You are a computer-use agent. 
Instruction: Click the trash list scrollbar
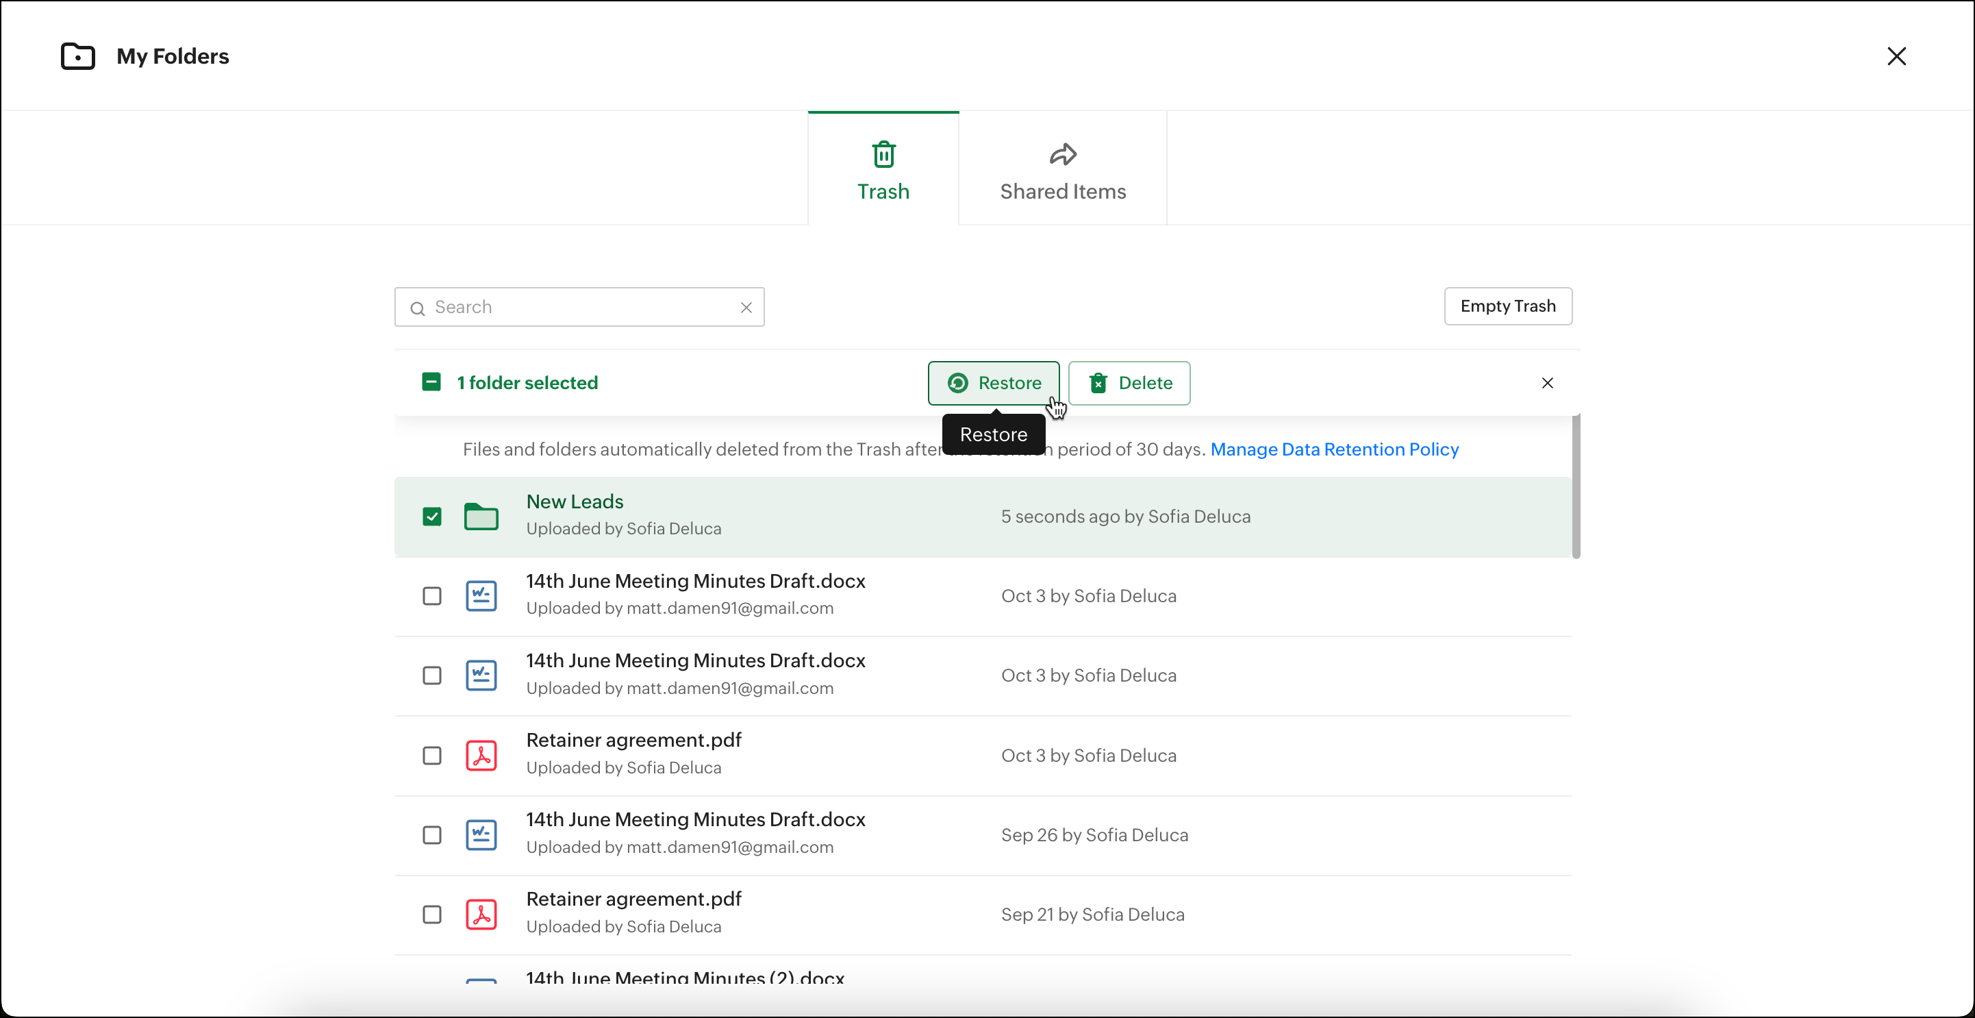[1576, 486]
